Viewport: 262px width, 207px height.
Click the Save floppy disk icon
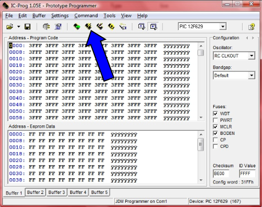click(x=27, y=27)
